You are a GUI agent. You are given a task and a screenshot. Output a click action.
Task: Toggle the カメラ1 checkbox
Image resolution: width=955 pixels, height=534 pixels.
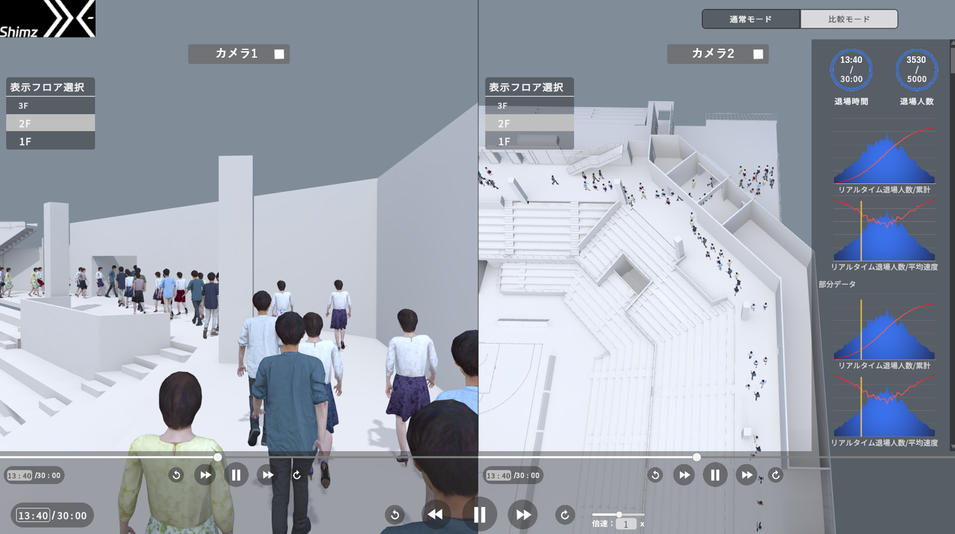tap(279, 54)
